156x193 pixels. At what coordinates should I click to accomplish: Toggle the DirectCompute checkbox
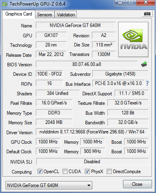click(x=109, y=172)
